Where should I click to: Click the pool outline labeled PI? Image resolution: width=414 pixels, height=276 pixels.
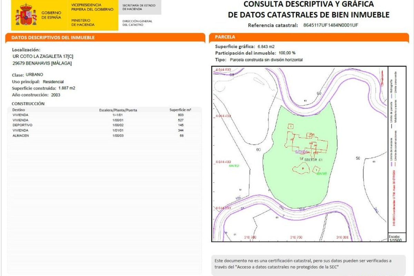pos(300,168)
